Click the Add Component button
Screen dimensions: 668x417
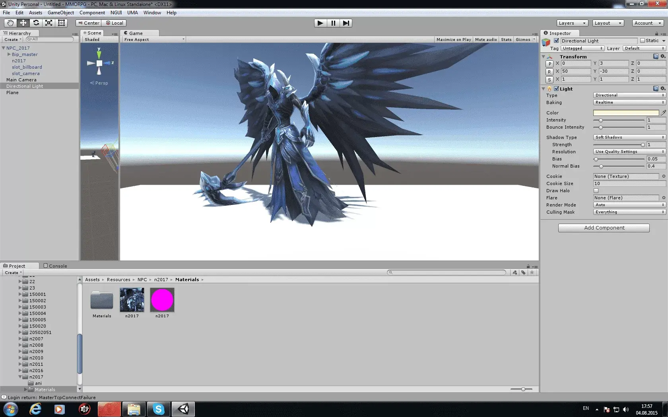pos(604,228)
